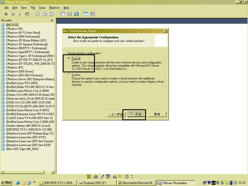Select [Windows Server 2003 Enterprise Edition] favorite
Image resolution: width=248 pixels, height=186 pixels.
30,79
